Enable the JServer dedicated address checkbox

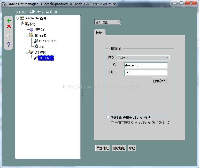pos(108,117)
